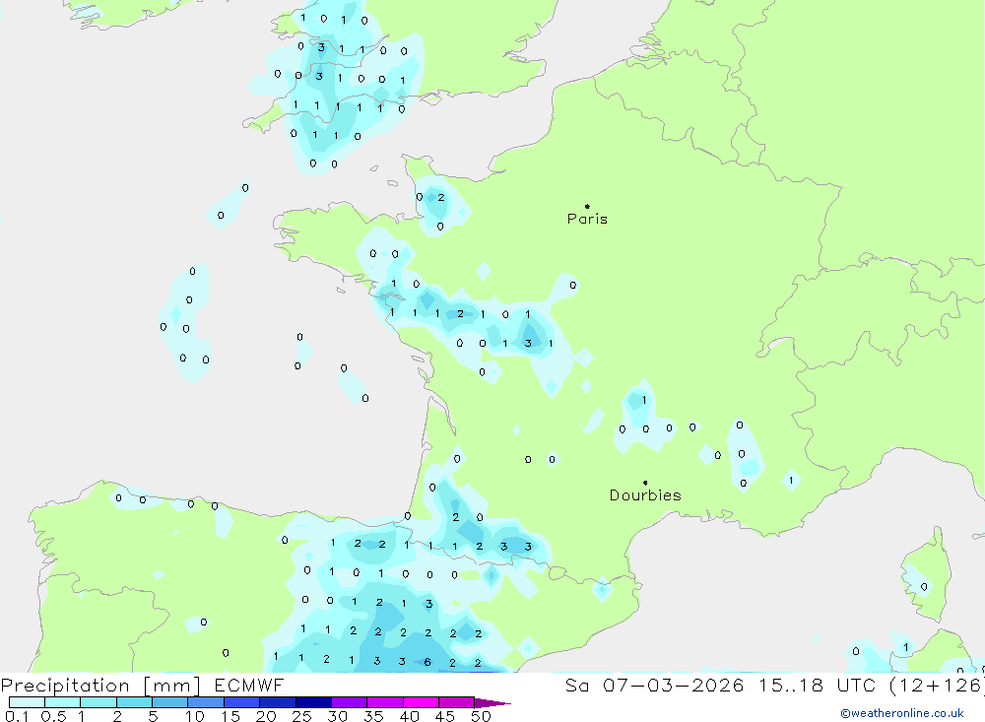Image resolution: width=985 pixels, height=722 pixels.
Task: Pick the lightest cyan 0.1–0.5 legend swatch
Action: pos(27,702)
